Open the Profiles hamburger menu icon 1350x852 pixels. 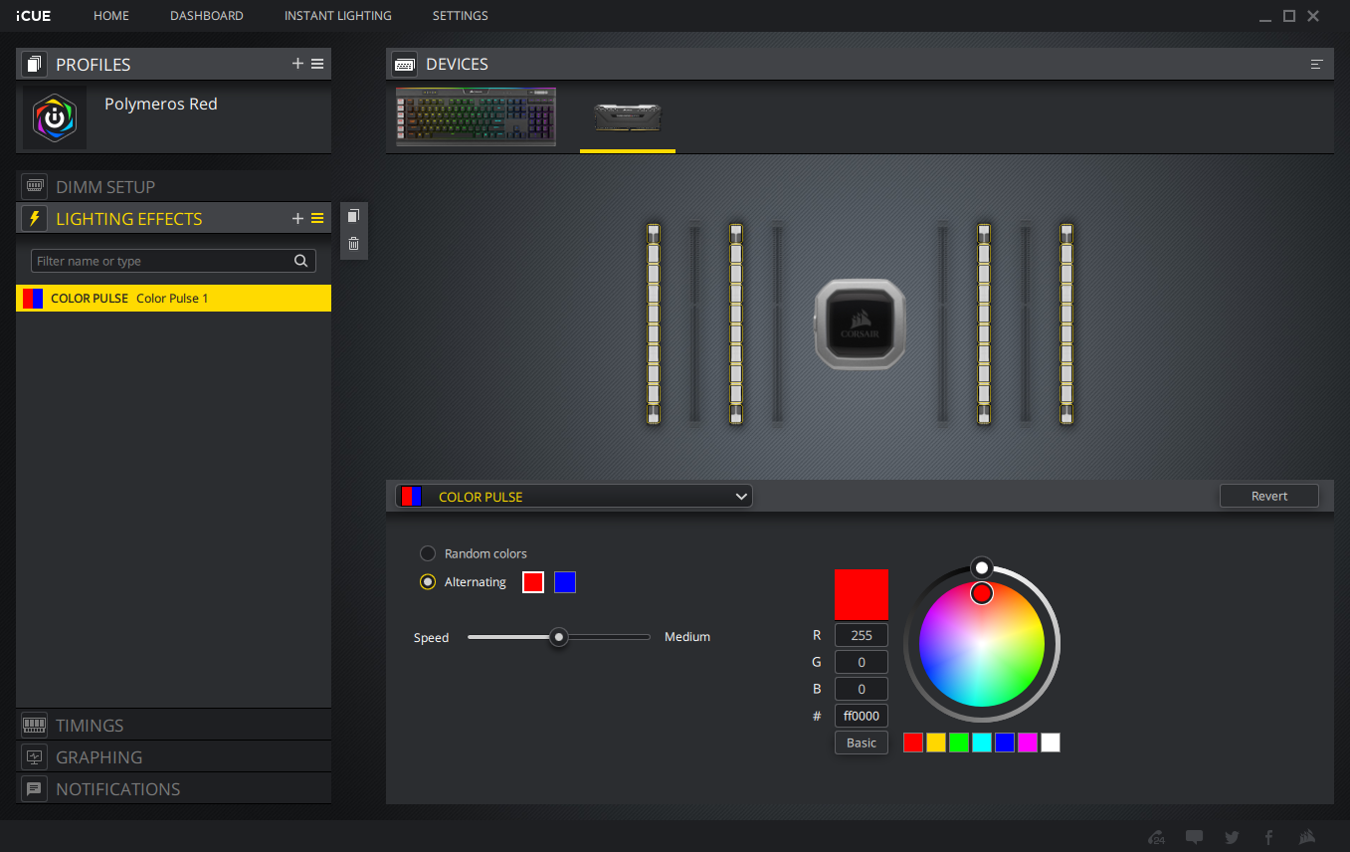tap(317, 64)
